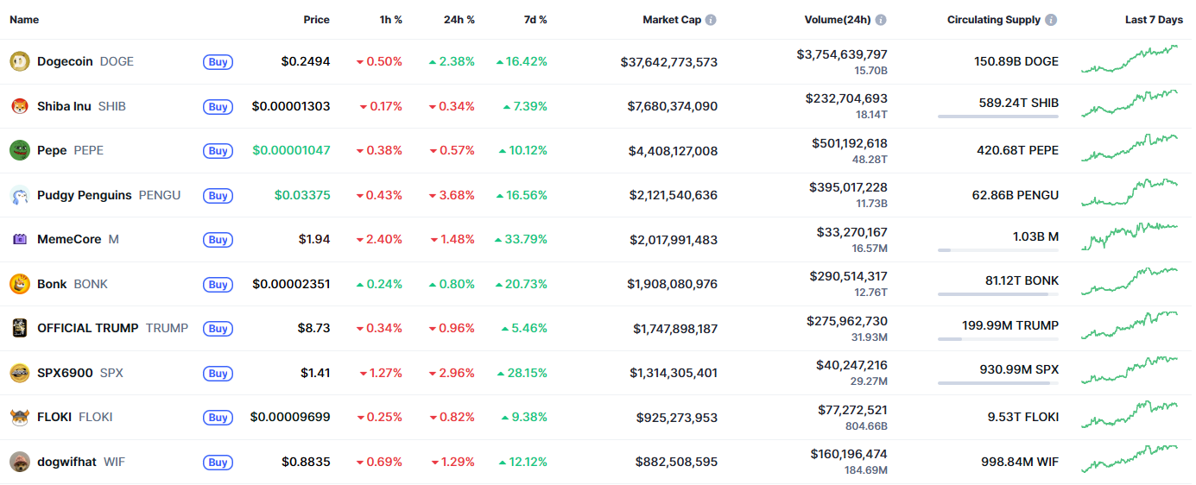Image resolution: width=1196 pixels, height=485 pixels.
Task: Click Bonk circulating supply progress bar
Action: pyautogui.click(x=998, y=294)
